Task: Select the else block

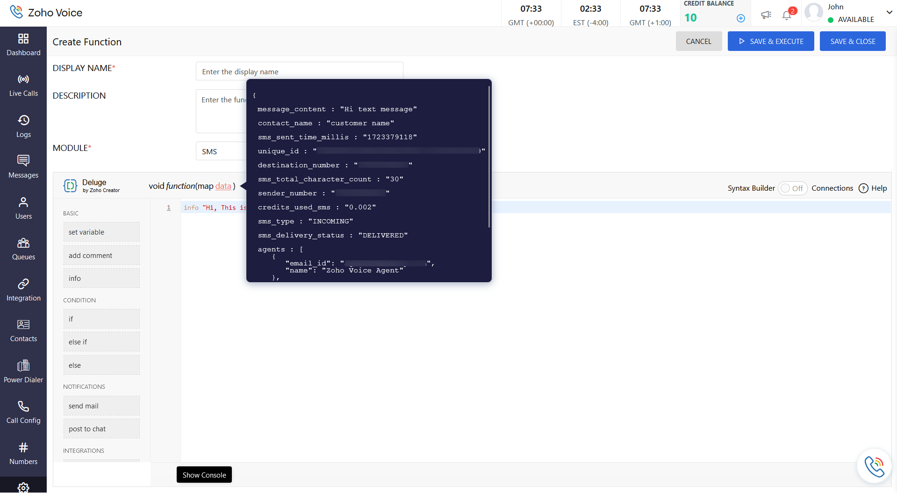Action: pos(101,365)
